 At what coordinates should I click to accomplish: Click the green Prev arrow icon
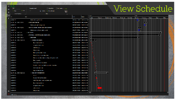coord(13,11)
